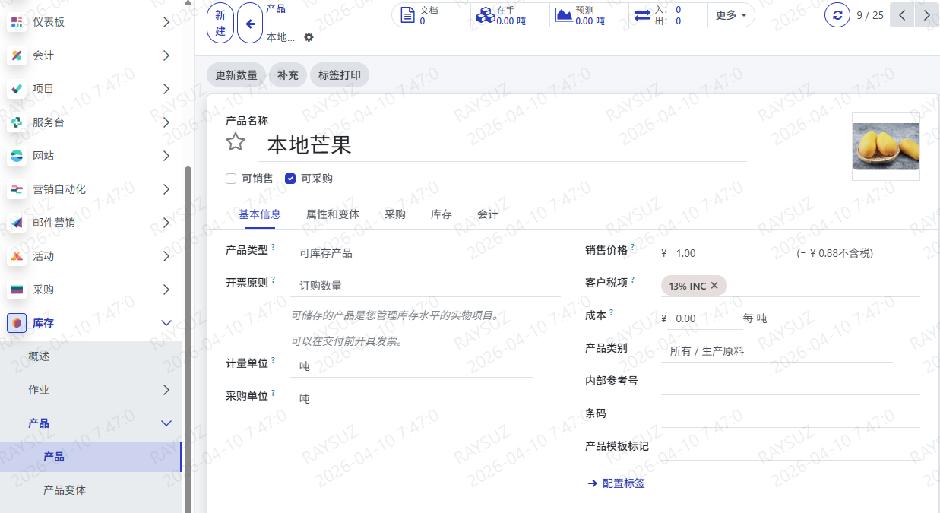Click the 条码 input field
This screenshot has width=940, height=513.
coord(790,416)
